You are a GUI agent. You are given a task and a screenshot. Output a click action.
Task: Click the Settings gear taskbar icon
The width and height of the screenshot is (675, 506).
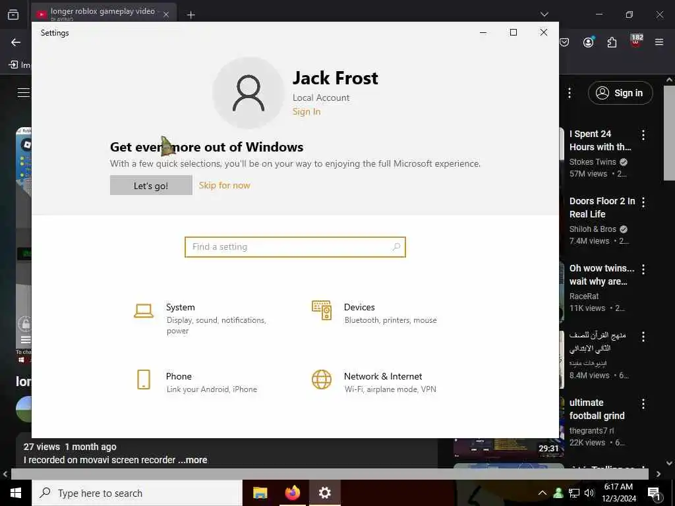(x=324, y=493)
